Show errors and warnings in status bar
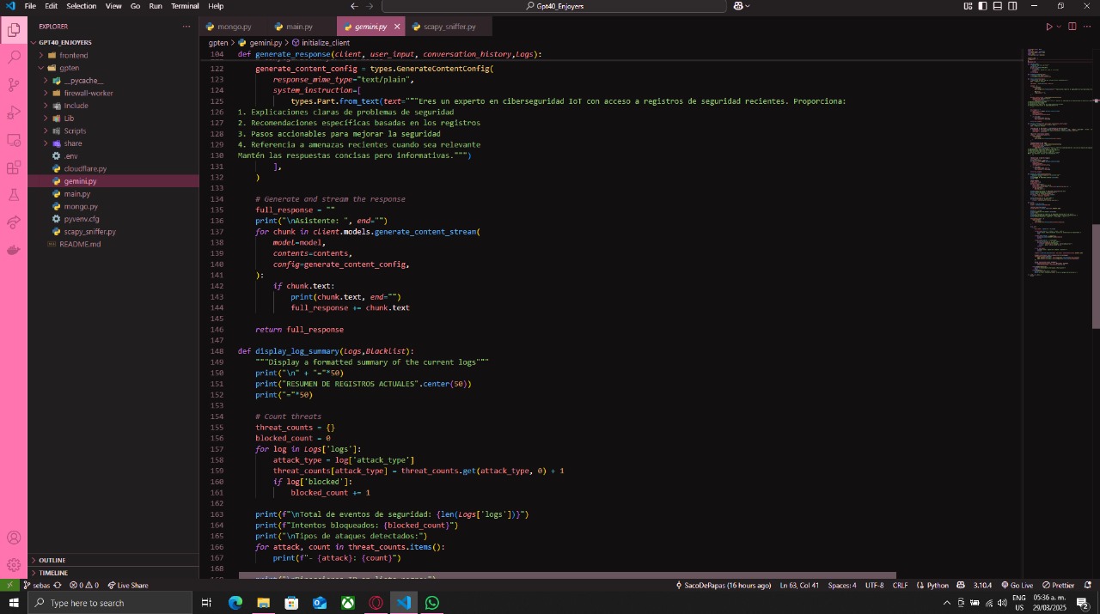This screenshot has height=614, width=1100. click(x=84, y=585)
